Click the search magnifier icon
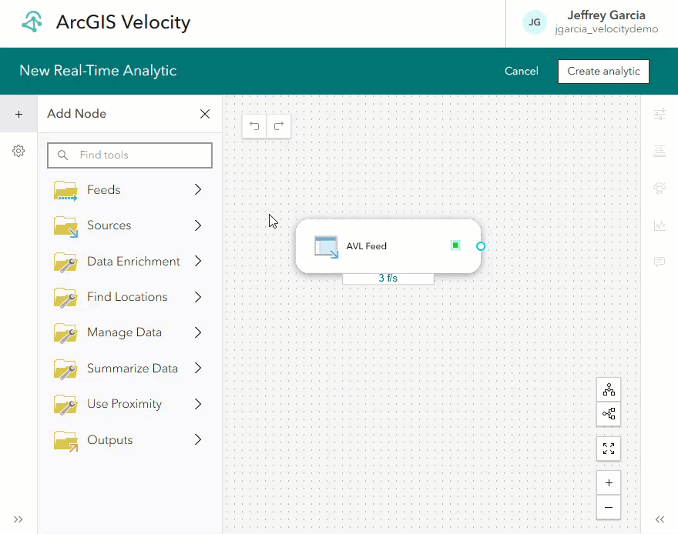This screenshot has width=678, height=534. (62, 155)
